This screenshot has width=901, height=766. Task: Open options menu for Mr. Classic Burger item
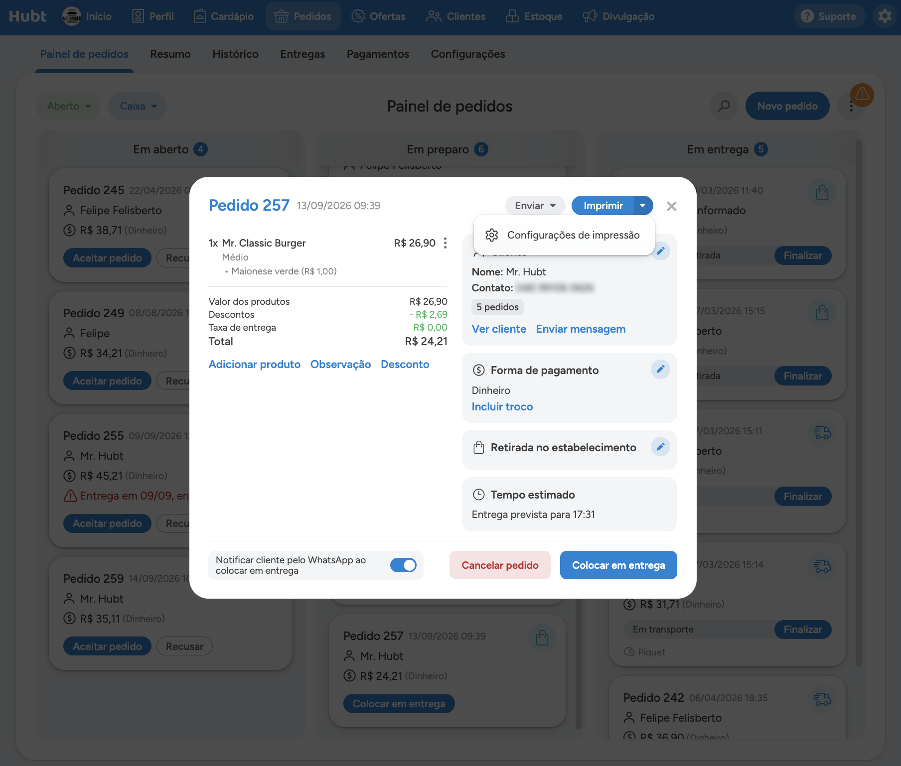pos(445,243)
